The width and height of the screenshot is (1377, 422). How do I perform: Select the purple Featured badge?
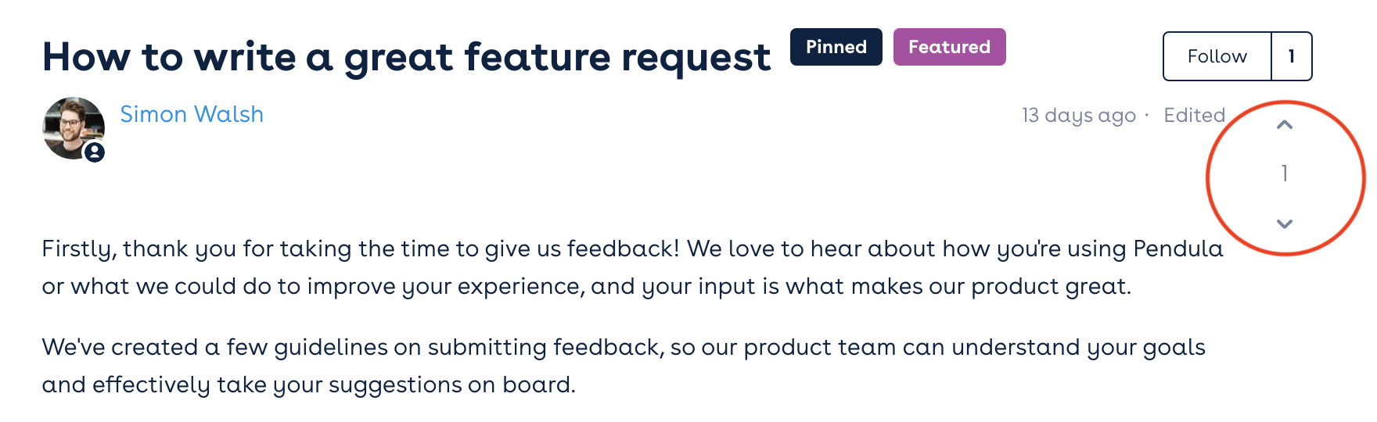(x=949, y=47)
